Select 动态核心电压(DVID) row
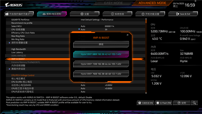Screen dimensions: 202x114 pos(75,85)
